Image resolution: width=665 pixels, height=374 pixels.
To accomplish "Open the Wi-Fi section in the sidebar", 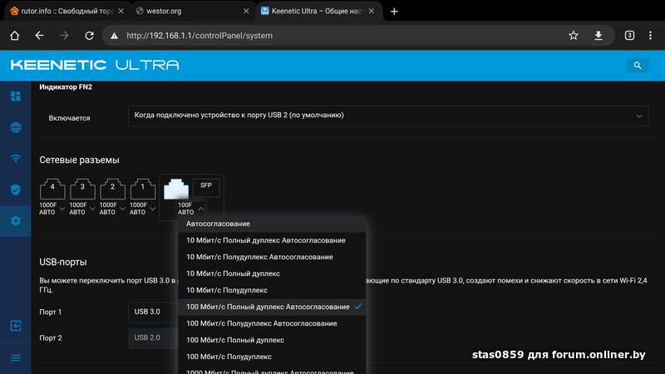I will [x=15, y=159].
